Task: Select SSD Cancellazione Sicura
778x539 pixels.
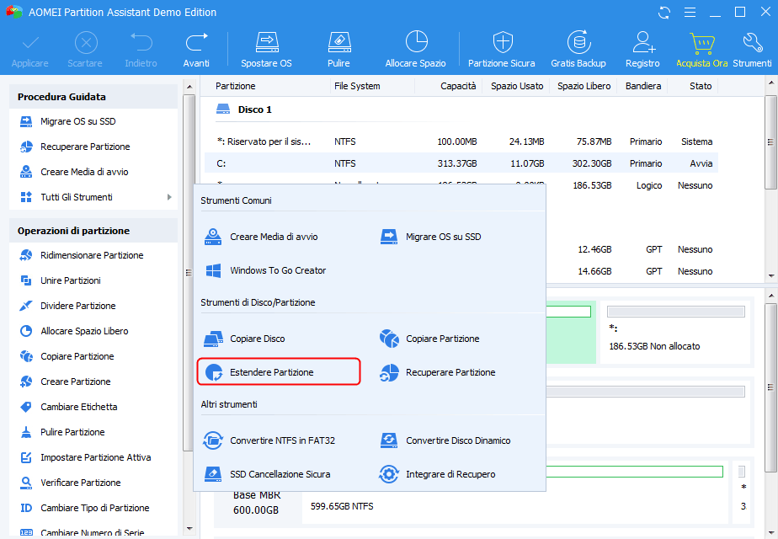Action: point(268,474)
